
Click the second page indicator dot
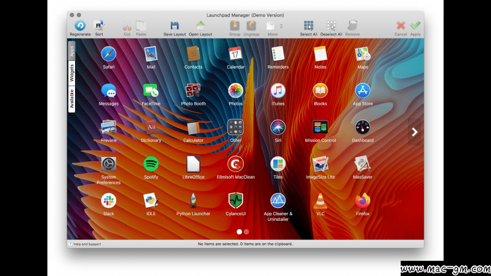[247, 232]
